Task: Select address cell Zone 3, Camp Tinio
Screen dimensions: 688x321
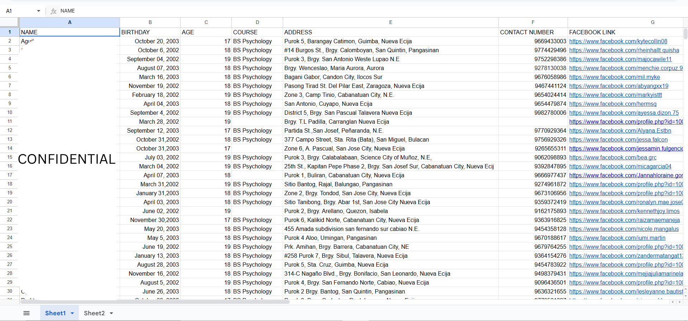Action: 391,95
